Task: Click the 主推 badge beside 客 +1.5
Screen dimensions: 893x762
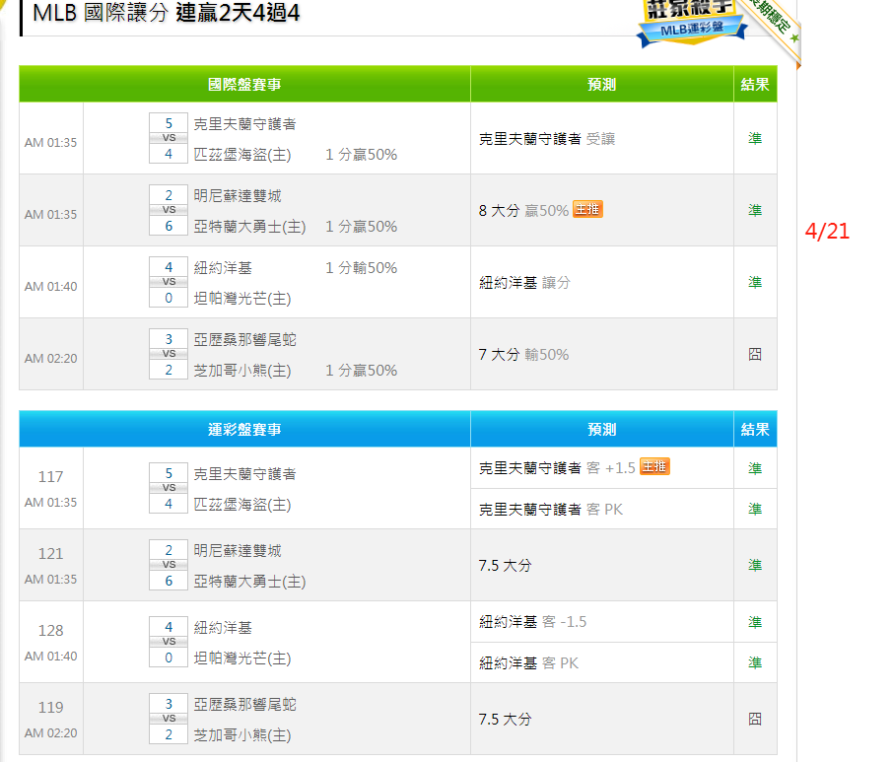Action: (654, 466)
